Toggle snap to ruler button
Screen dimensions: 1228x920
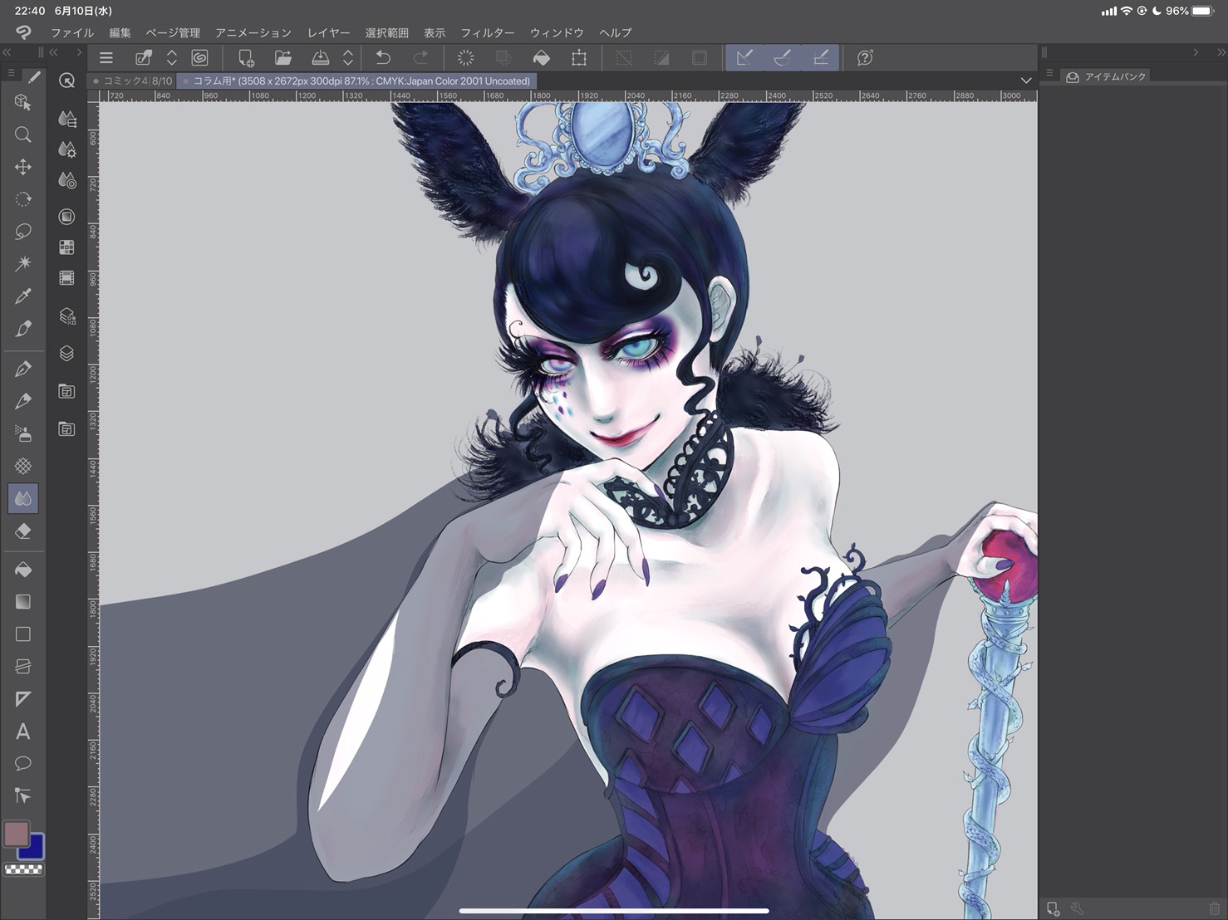744,58
